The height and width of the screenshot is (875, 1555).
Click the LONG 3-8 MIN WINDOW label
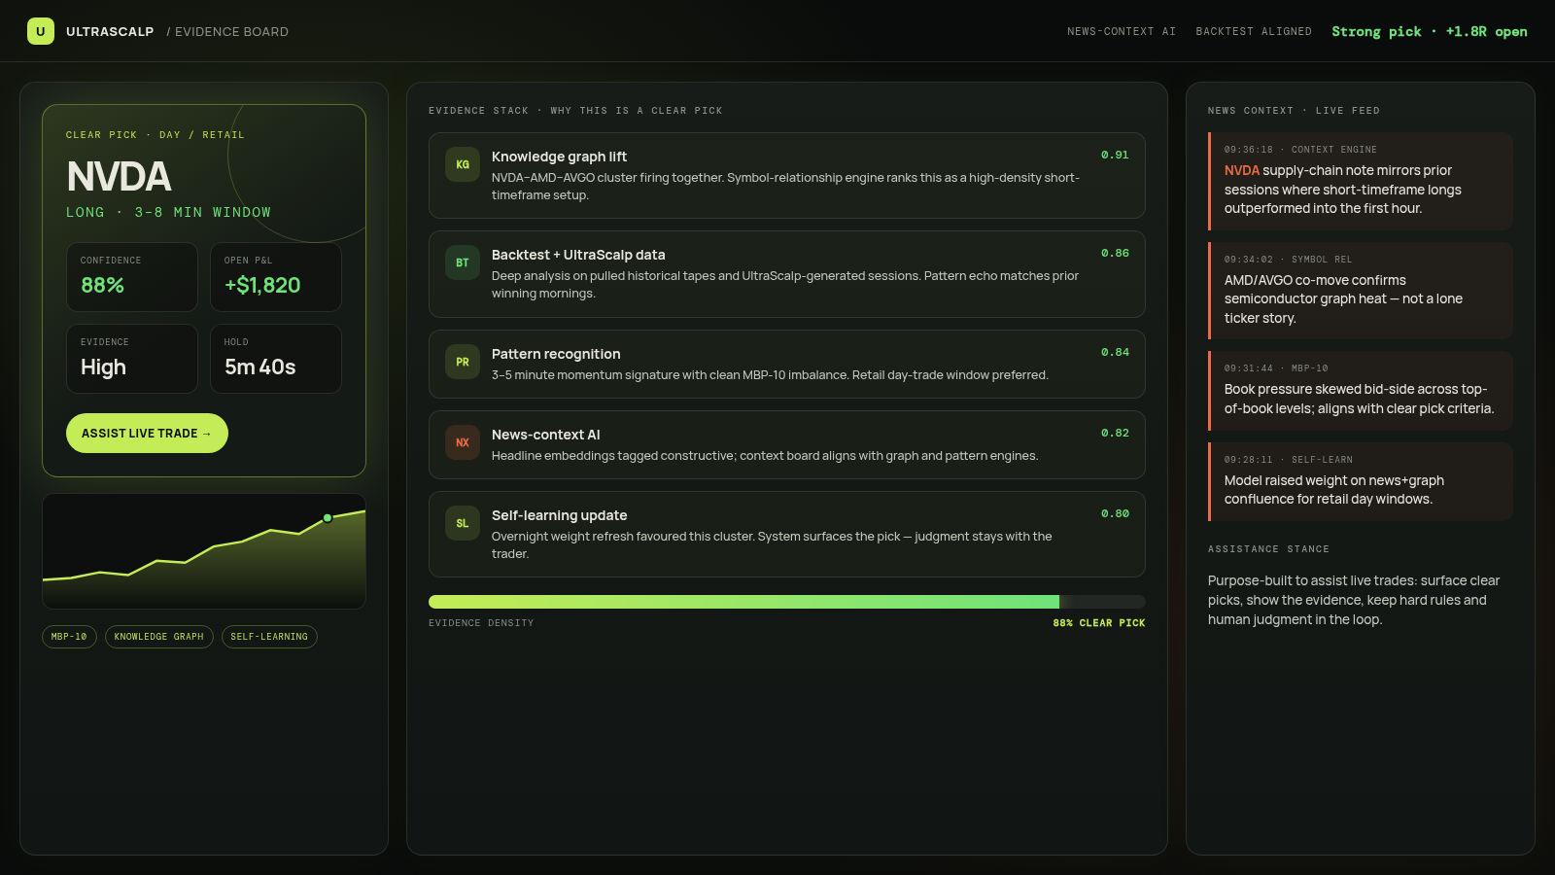pos(169,213)
